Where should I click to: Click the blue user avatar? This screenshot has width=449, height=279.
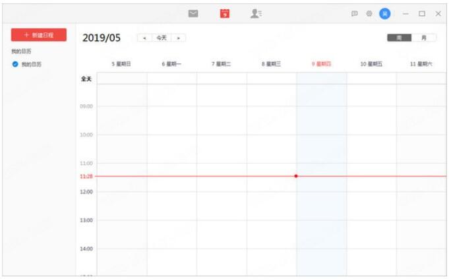(384, 13)
